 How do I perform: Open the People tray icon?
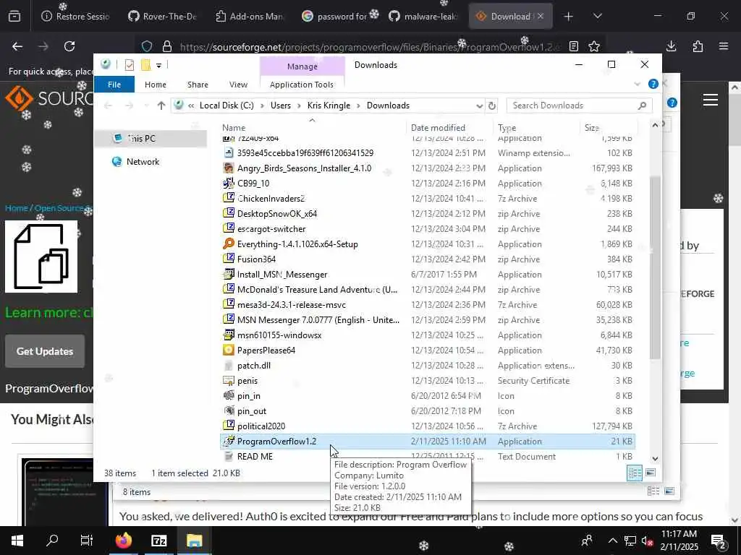coord(587,541)
